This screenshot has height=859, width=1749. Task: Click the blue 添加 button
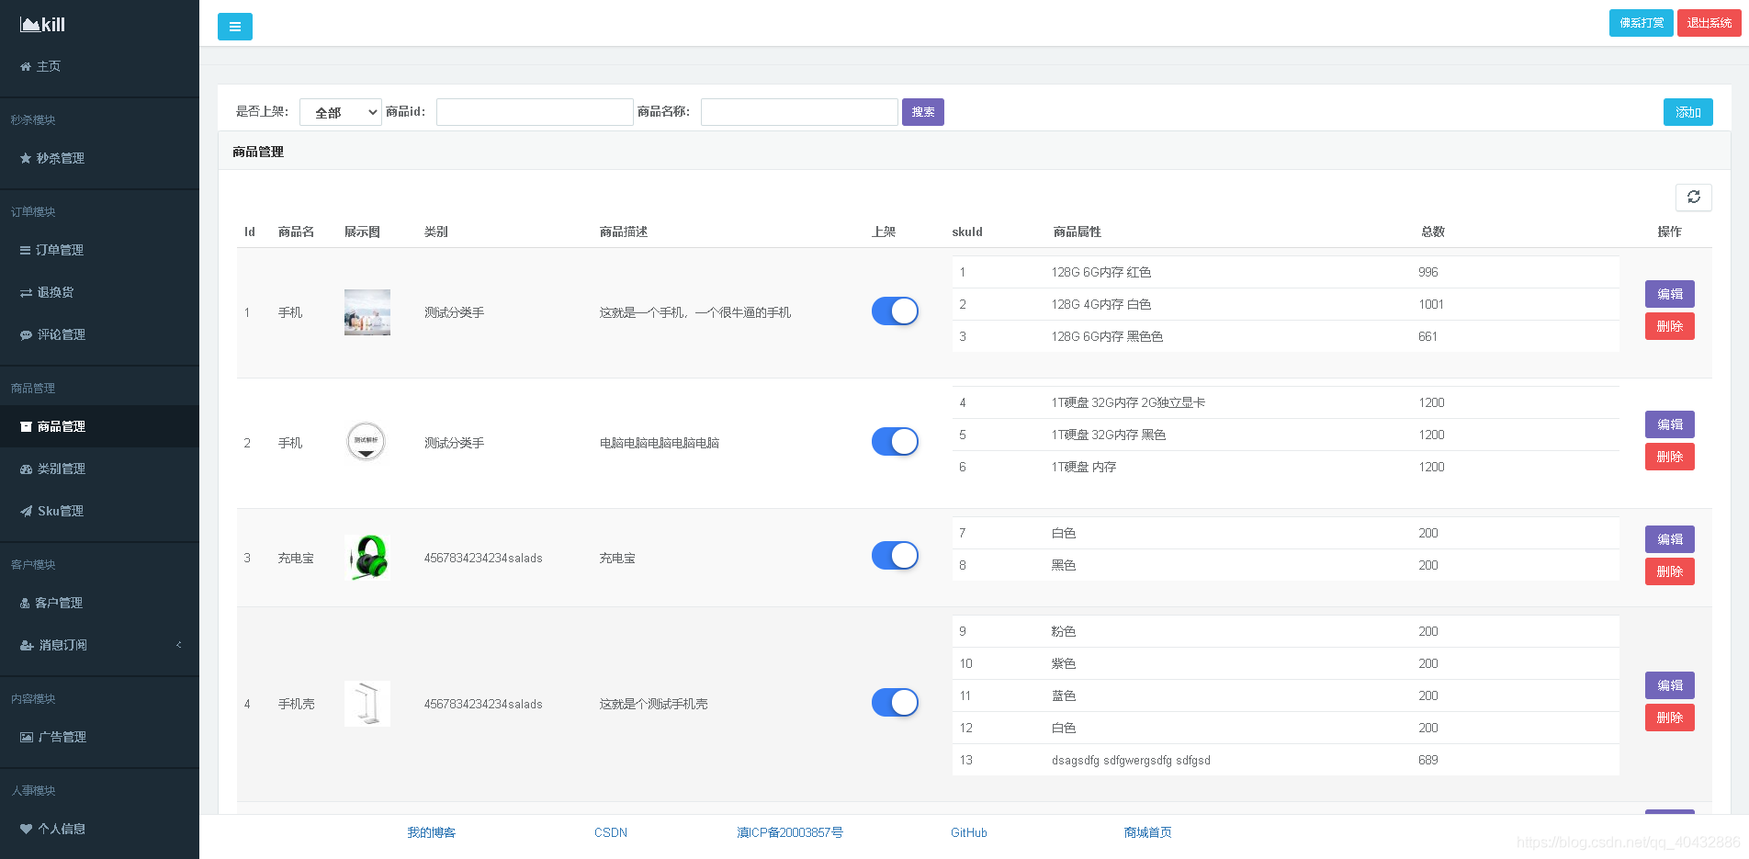pyautogui.click(x=1687, y=112)
